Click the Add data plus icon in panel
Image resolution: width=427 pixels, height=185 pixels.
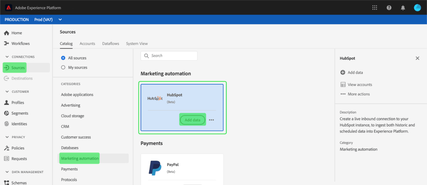(343, 72)
